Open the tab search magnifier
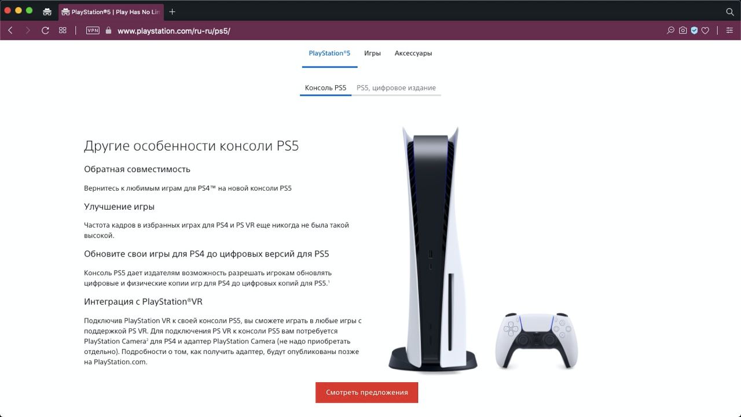Viewport: 741px width, 417px height. 730,12
